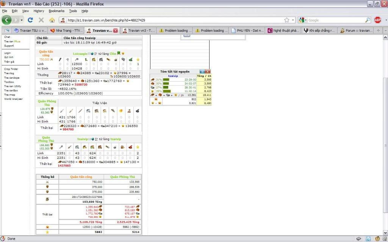Click the wood 31% progress bar

coord(166,79)
